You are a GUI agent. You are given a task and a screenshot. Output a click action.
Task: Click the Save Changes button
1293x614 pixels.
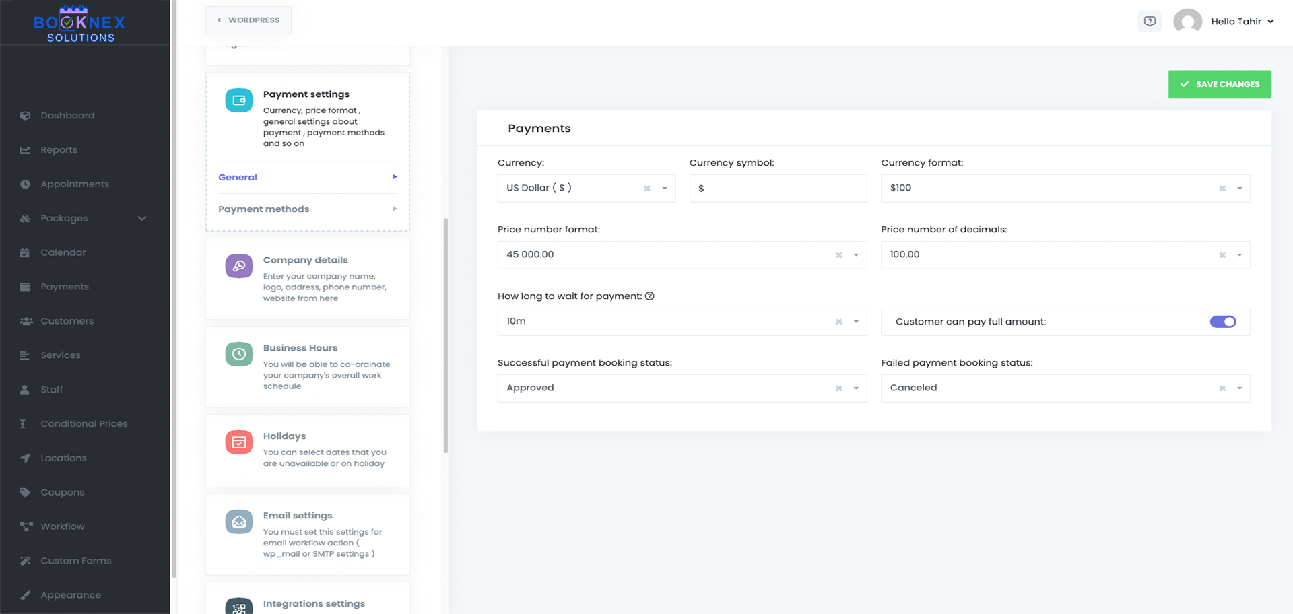pyautogui.click(x=1220, y=84)
